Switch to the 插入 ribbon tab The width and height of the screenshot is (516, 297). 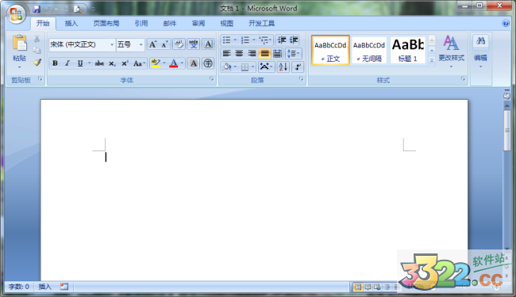coord(71,23)
